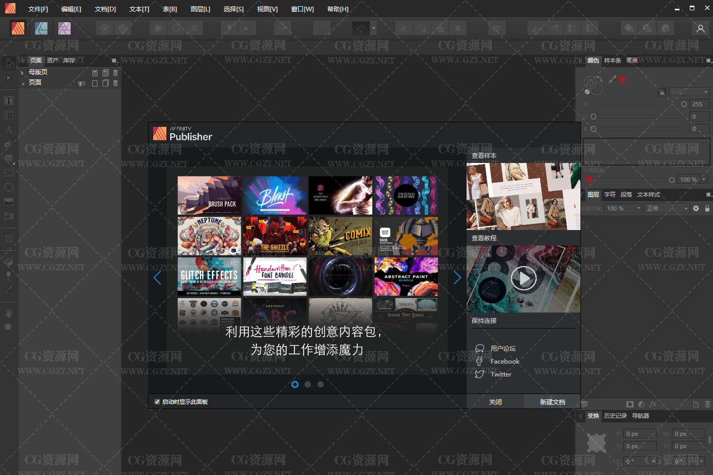This screenshot has width=713, height=475.
Task: Open the layer blend mode dropdown
Action: [x=667, y=208]
